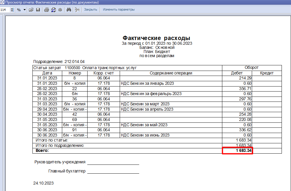The height and width of the screenshot is (191, 291).
Task: Open the page preview settings icon
Action: tap(53, 10)
